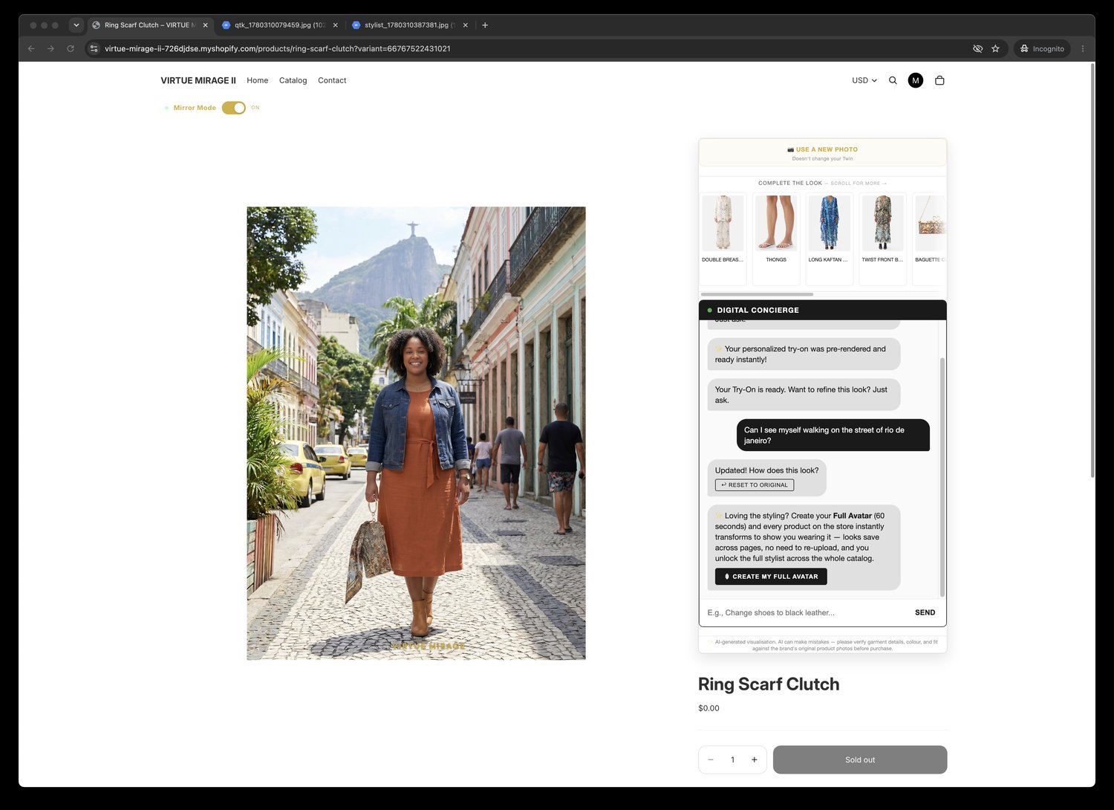This screenshot has width=1114, height=810.
Task: Open the account avatar M
Action: [916, 80]
